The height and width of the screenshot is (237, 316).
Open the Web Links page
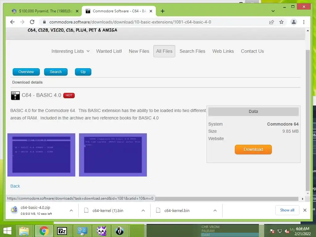tap(223, 51)
